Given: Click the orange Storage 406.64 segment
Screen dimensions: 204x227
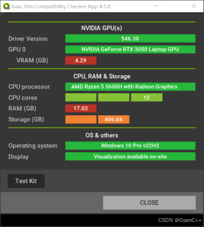Looking at the screenshot, I should pos(114,120).
